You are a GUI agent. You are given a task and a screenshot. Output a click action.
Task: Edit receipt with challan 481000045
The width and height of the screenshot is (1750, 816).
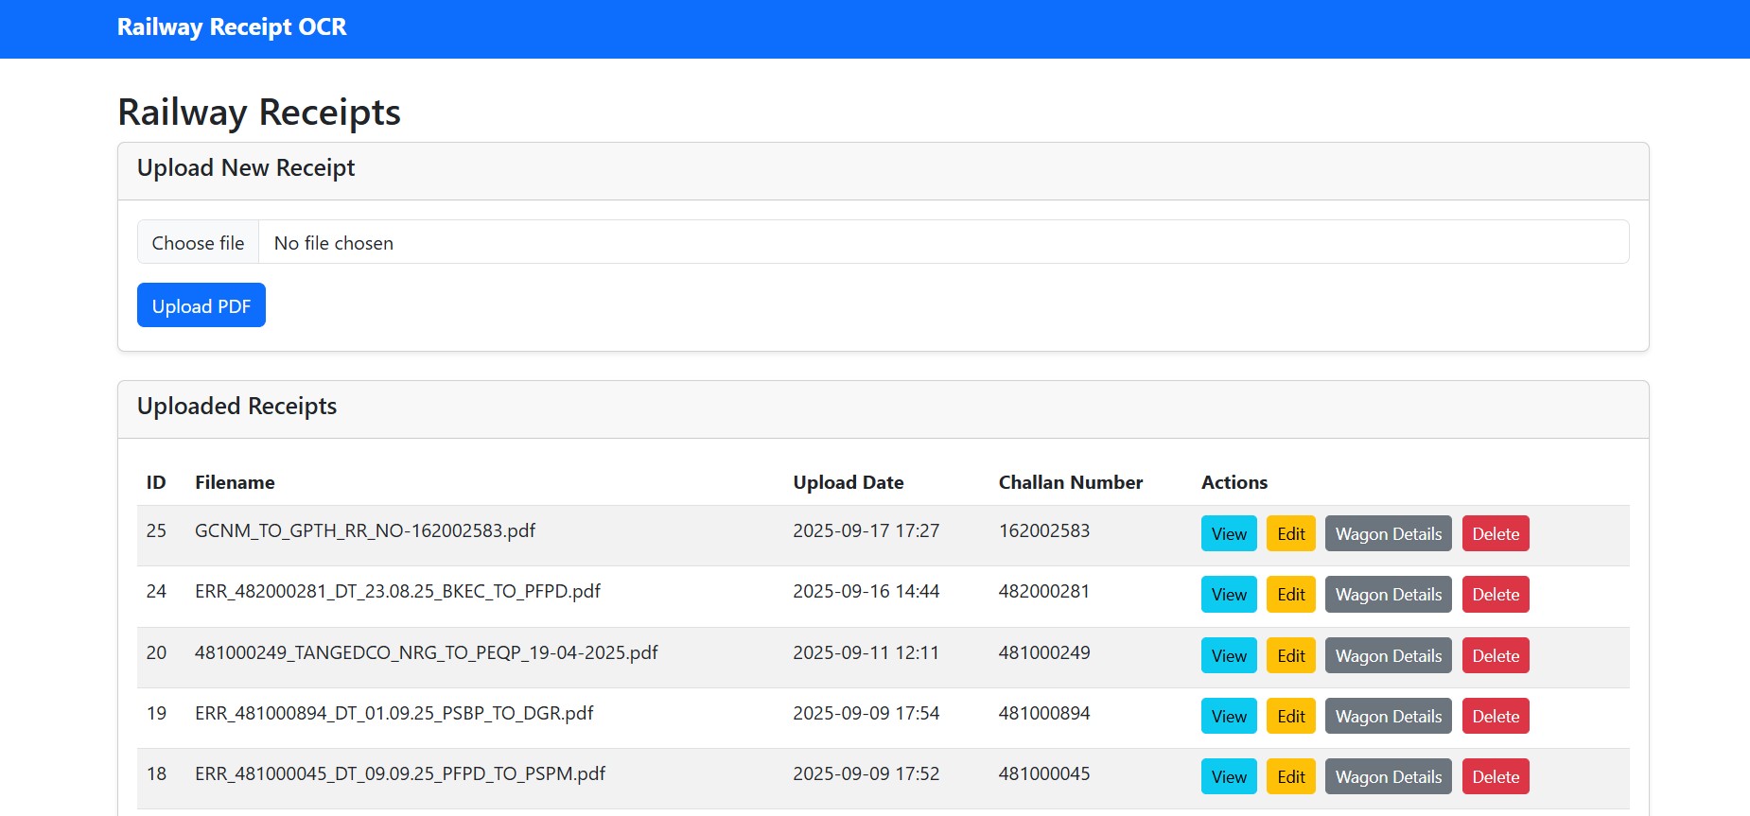tap(1290, 777)
